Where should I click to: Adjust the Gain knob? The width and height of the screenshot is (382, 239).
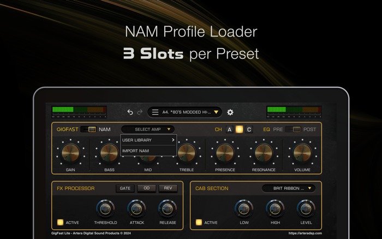(70, 153)
